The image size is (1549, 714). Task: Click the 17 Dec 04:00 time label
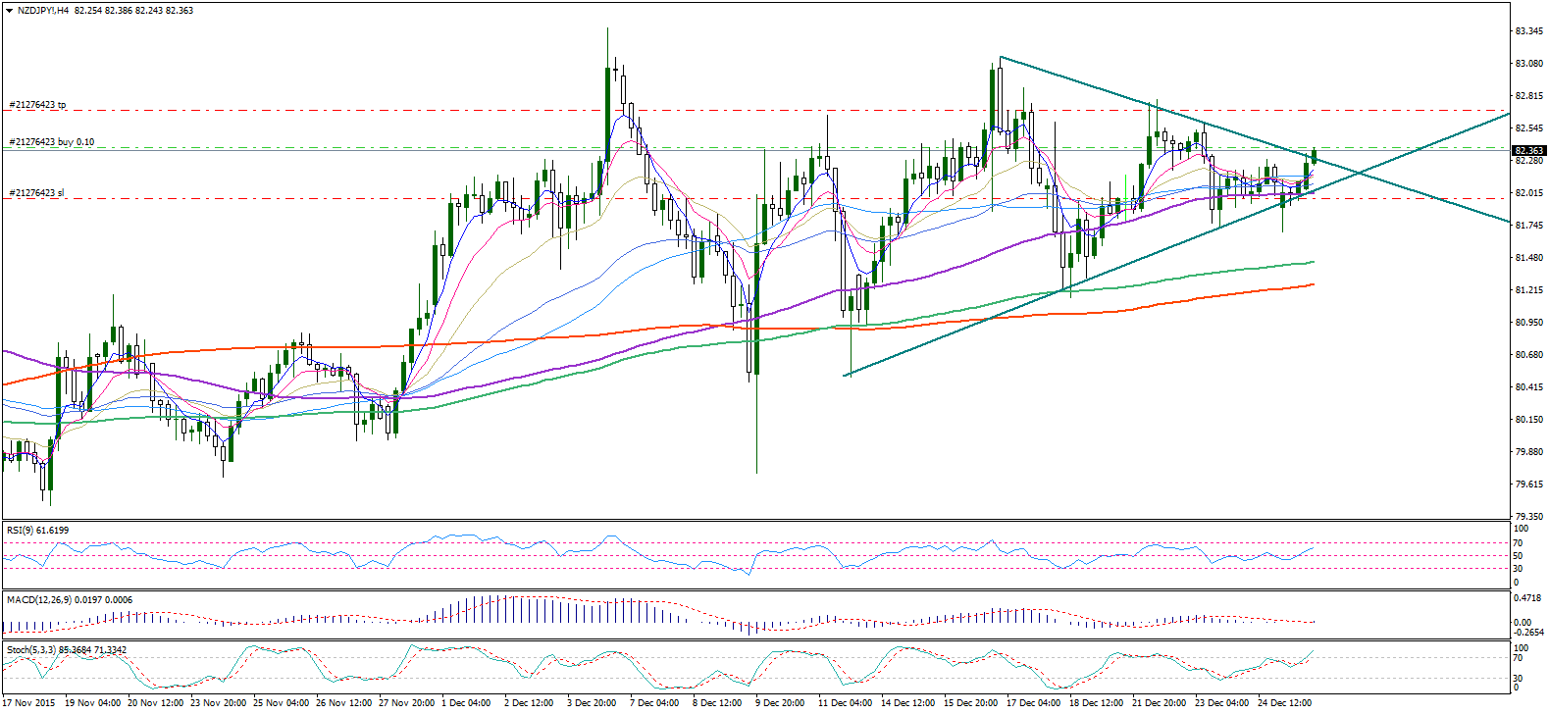tap(1034, 703)
